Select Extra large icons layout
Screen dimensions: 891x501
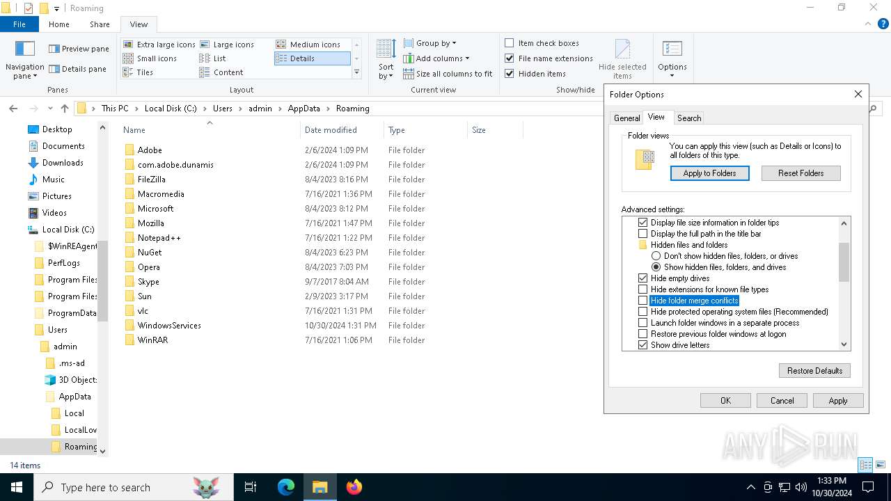[159, 45]
